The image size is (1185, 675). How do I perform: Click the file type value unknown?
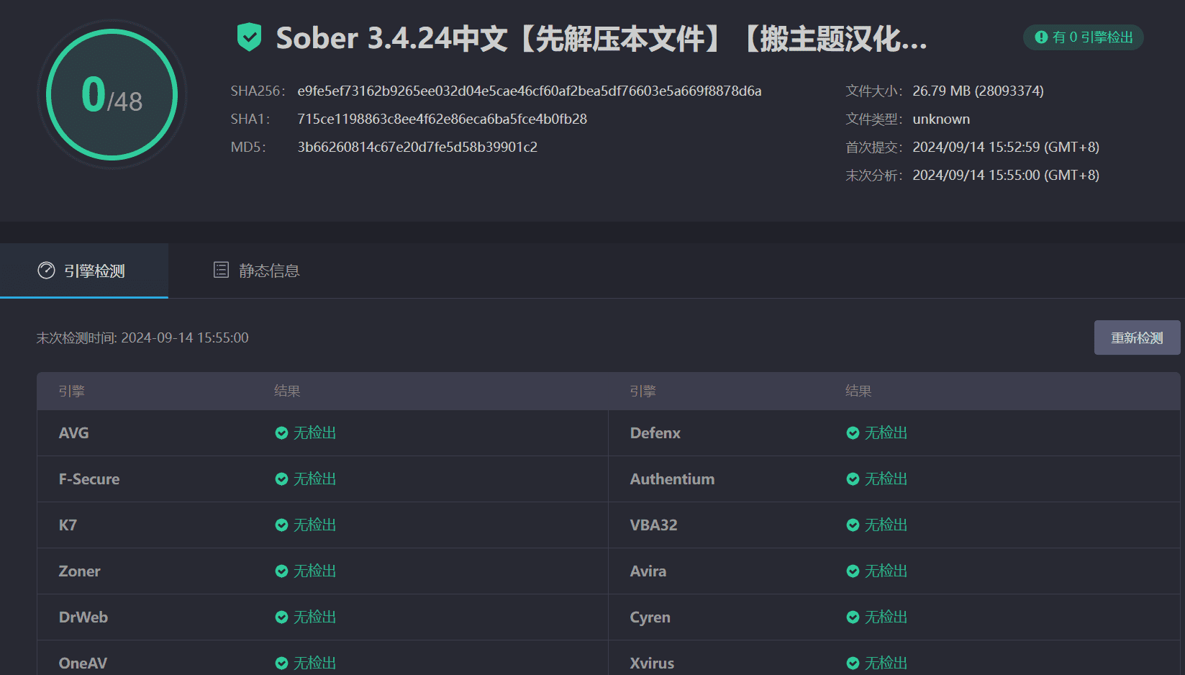tap(941, 119)
